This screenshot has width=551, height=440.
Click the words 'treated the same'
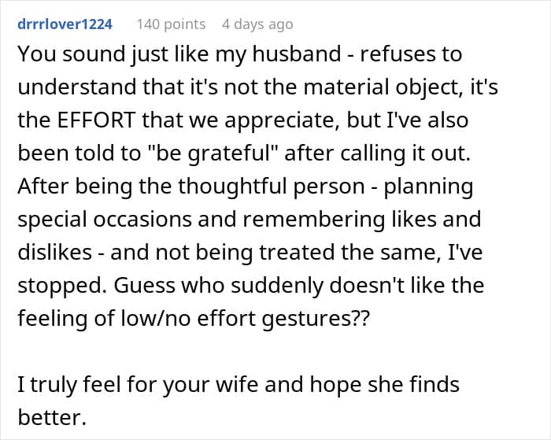click(x=349, y=253)
